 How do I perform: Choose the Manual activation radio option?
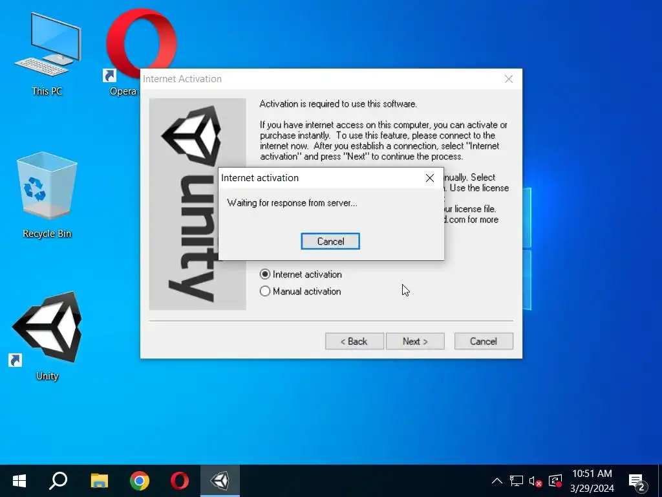pyautogui.click(x=300, y=291)
